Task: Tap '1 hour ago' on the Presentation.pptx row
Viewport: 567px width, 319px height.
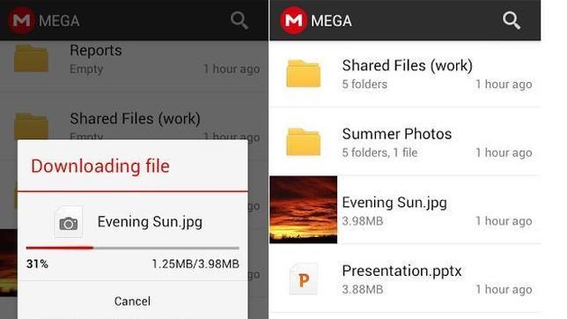Action: point(504,289)
